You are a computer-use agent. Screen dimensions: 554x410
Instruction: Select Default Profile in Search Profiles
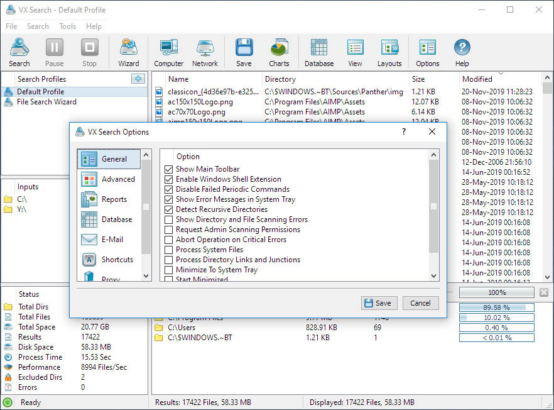(75, 92)
